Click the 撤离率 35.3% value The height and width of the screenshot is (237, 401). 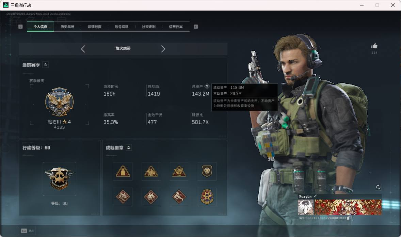111,122
